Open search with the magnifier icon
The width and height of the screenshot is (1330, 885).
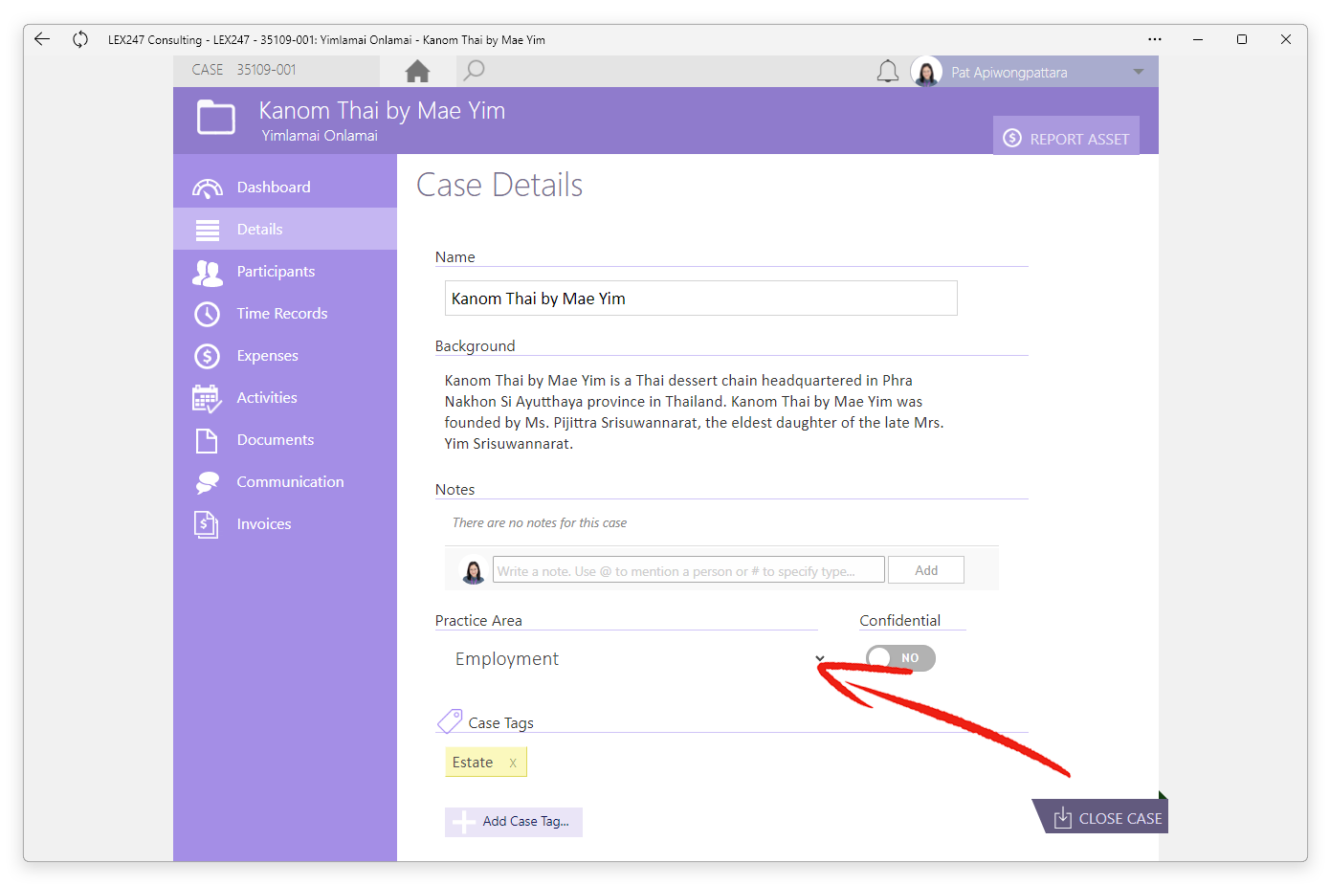pos(474,71)
